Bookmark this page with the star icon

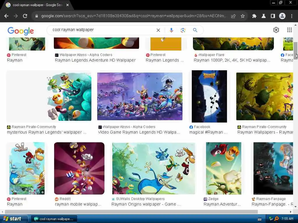coord(242,16)
